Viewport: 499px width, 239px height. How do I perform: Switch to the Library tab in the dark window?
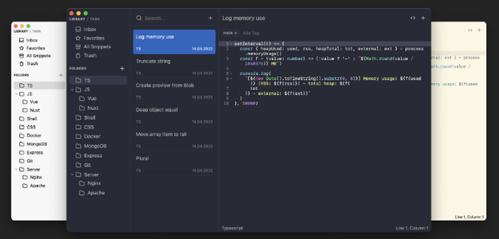(77, 19)
